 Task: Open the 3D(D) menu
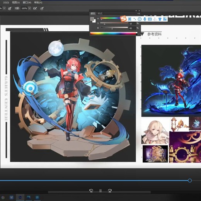(x=6, y=2)
